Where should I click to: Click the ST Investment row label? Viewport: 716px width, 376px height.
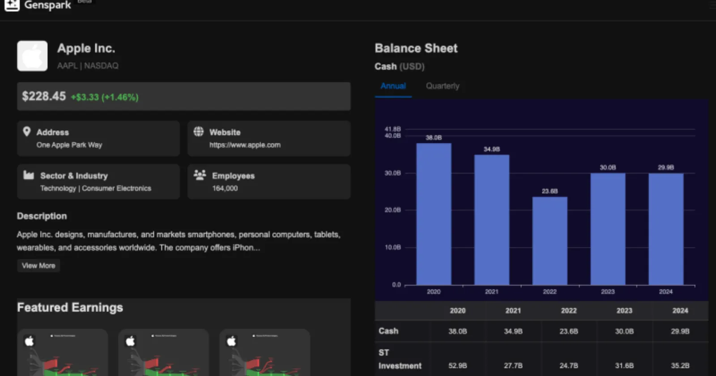coord(400,359)
